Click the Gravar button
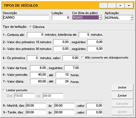Viewport: 136px width, 118px height. [x=122, y=112]
